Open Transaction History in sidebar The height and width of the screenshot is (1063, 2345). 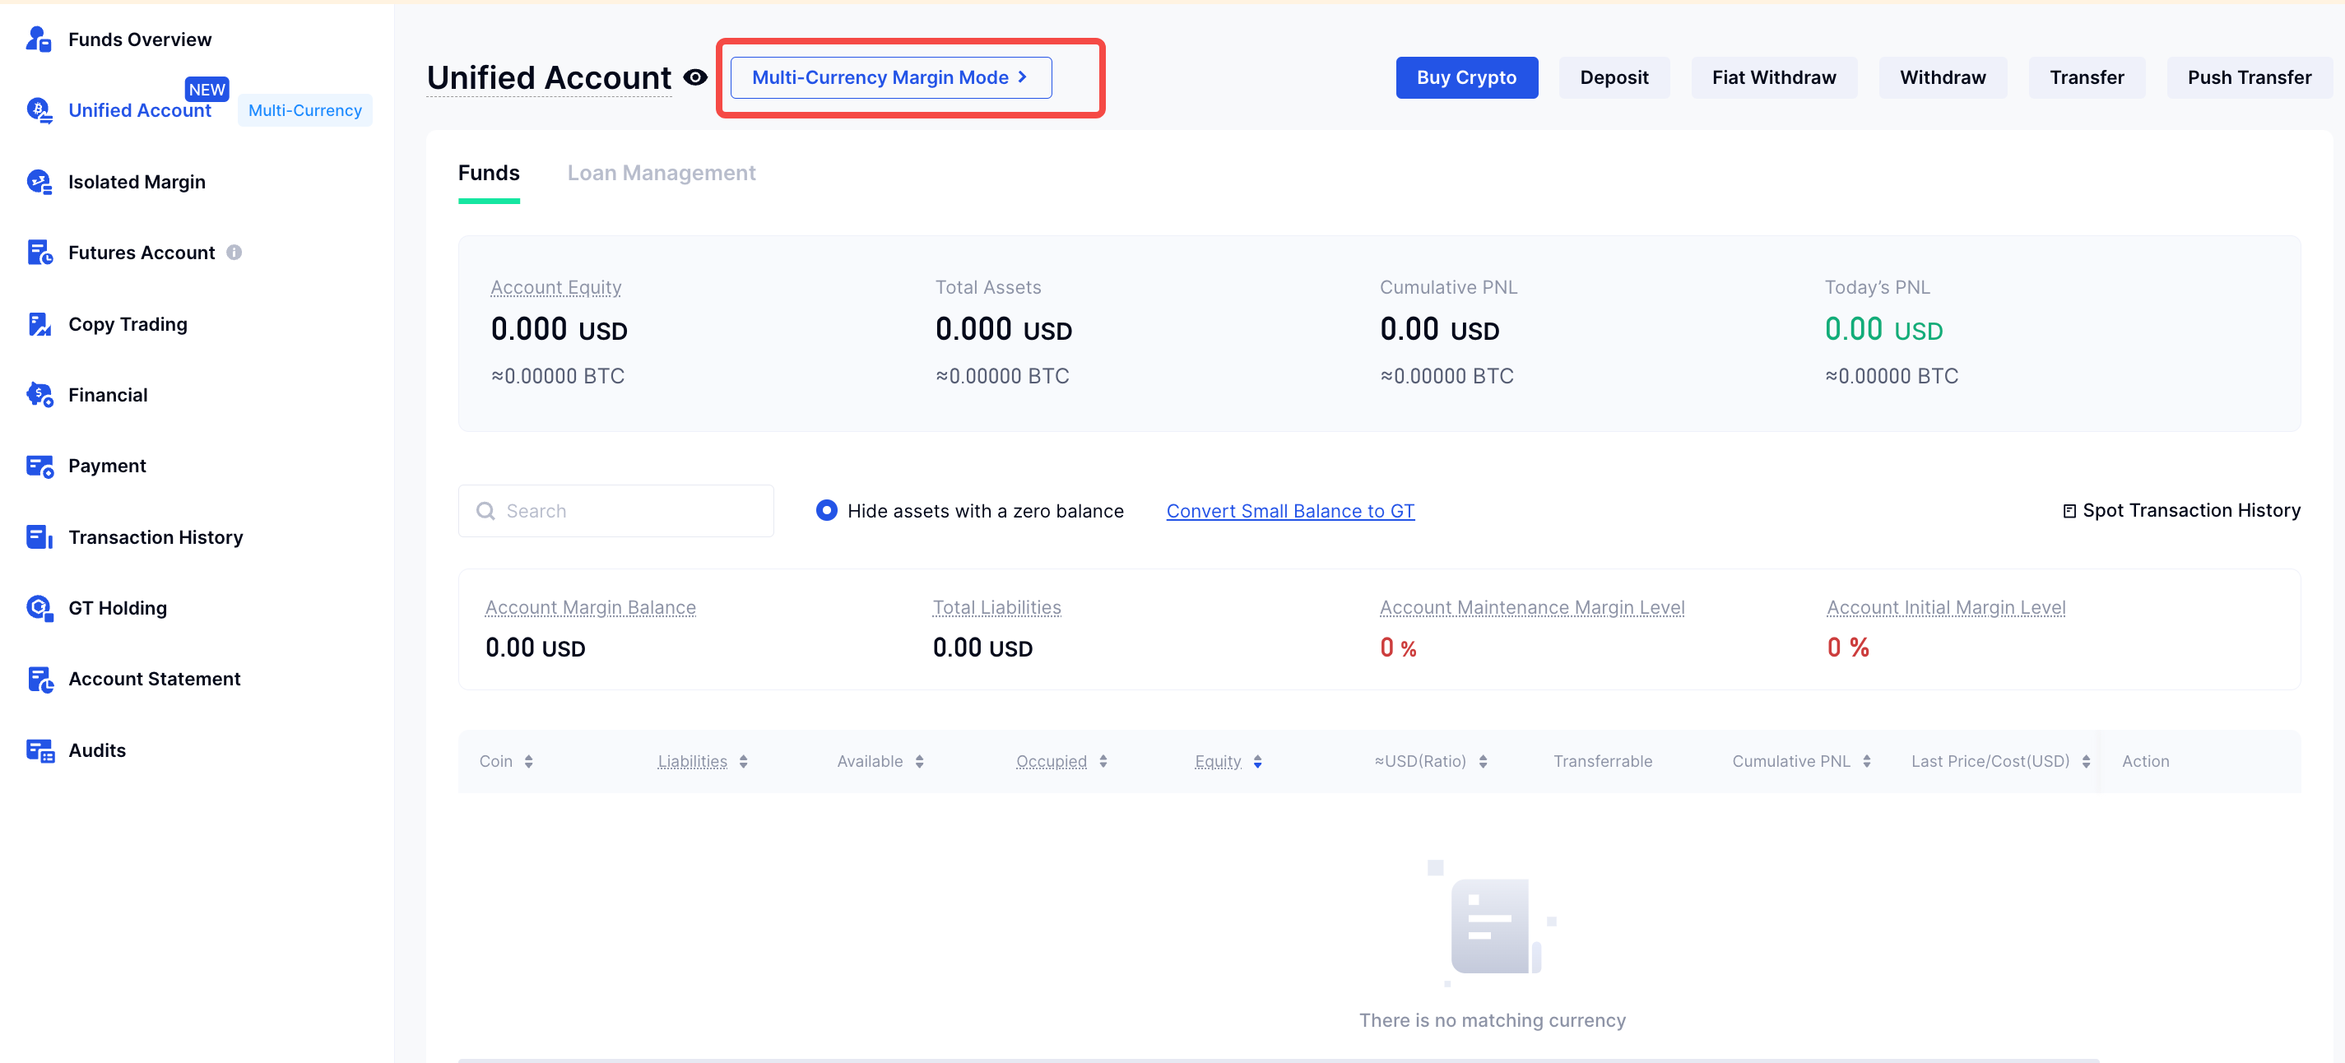coord(156,537)
